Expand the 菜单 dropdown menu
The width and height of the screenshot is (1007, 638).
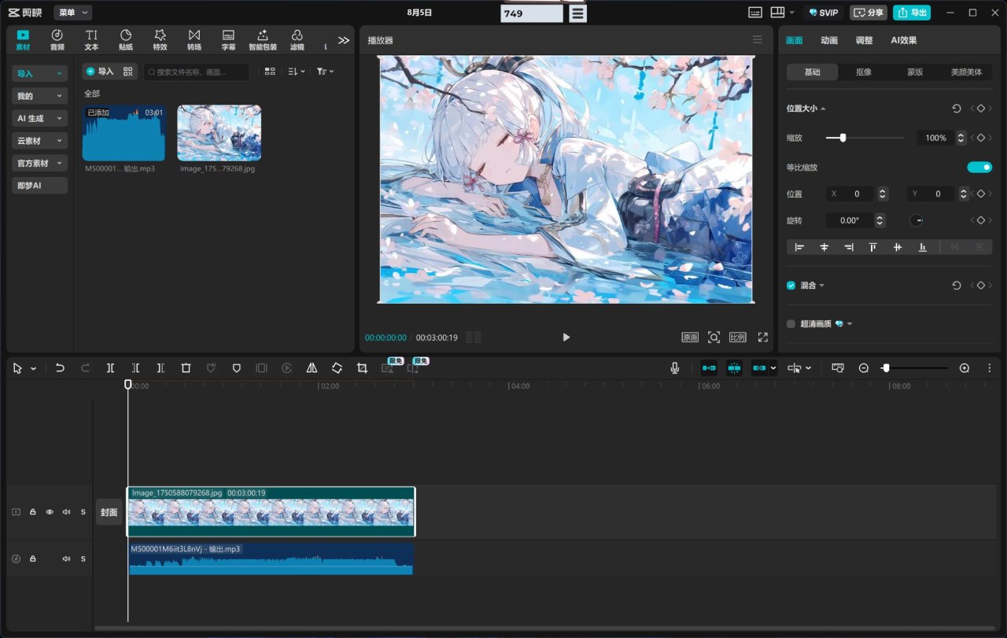click(73, 13)
